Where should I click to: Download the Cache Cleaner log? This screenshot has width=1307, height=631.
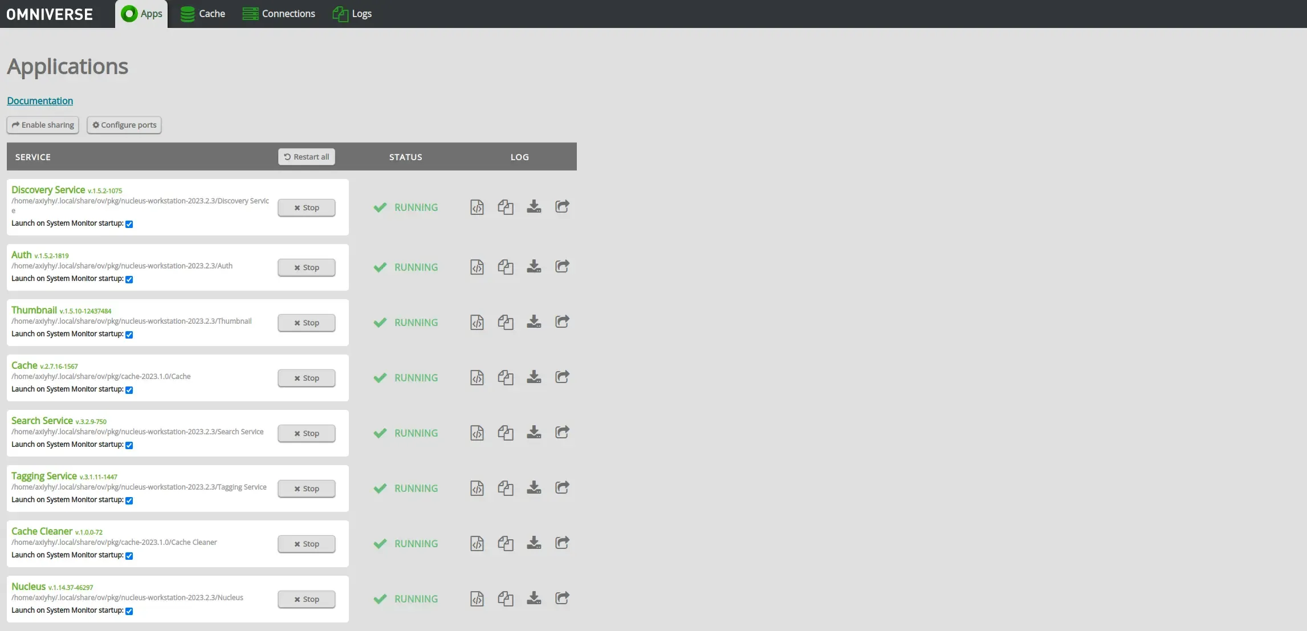pyautogui.click(x=534, y=543)
